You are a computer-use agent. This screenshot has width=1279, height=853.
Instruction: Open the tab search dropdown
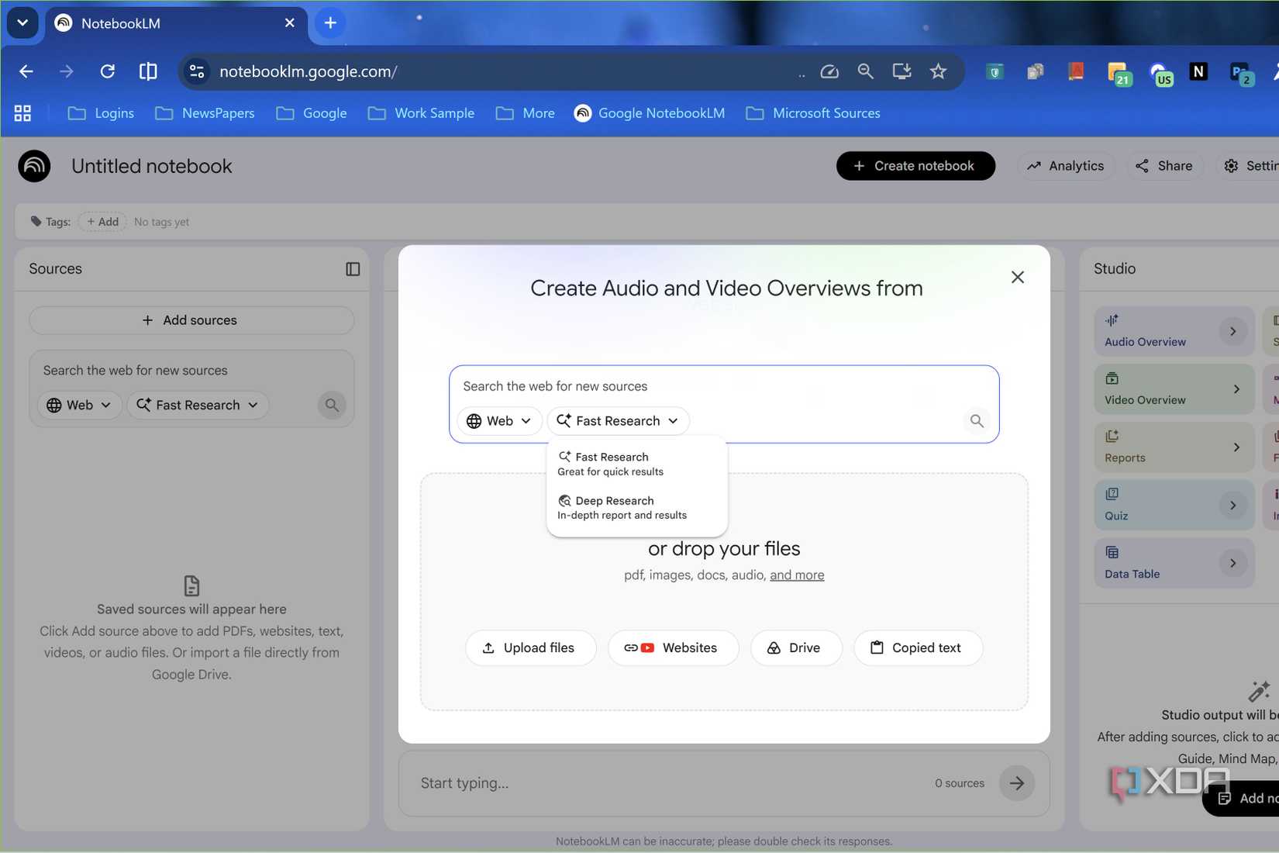tap(22, 22)
